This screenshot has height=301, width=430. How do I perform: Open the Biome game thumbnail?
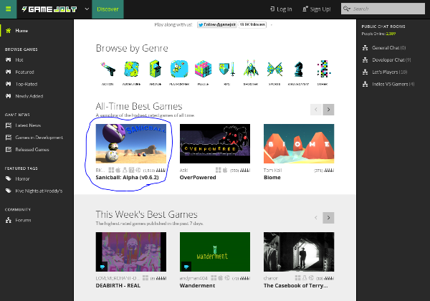point(299,143)
